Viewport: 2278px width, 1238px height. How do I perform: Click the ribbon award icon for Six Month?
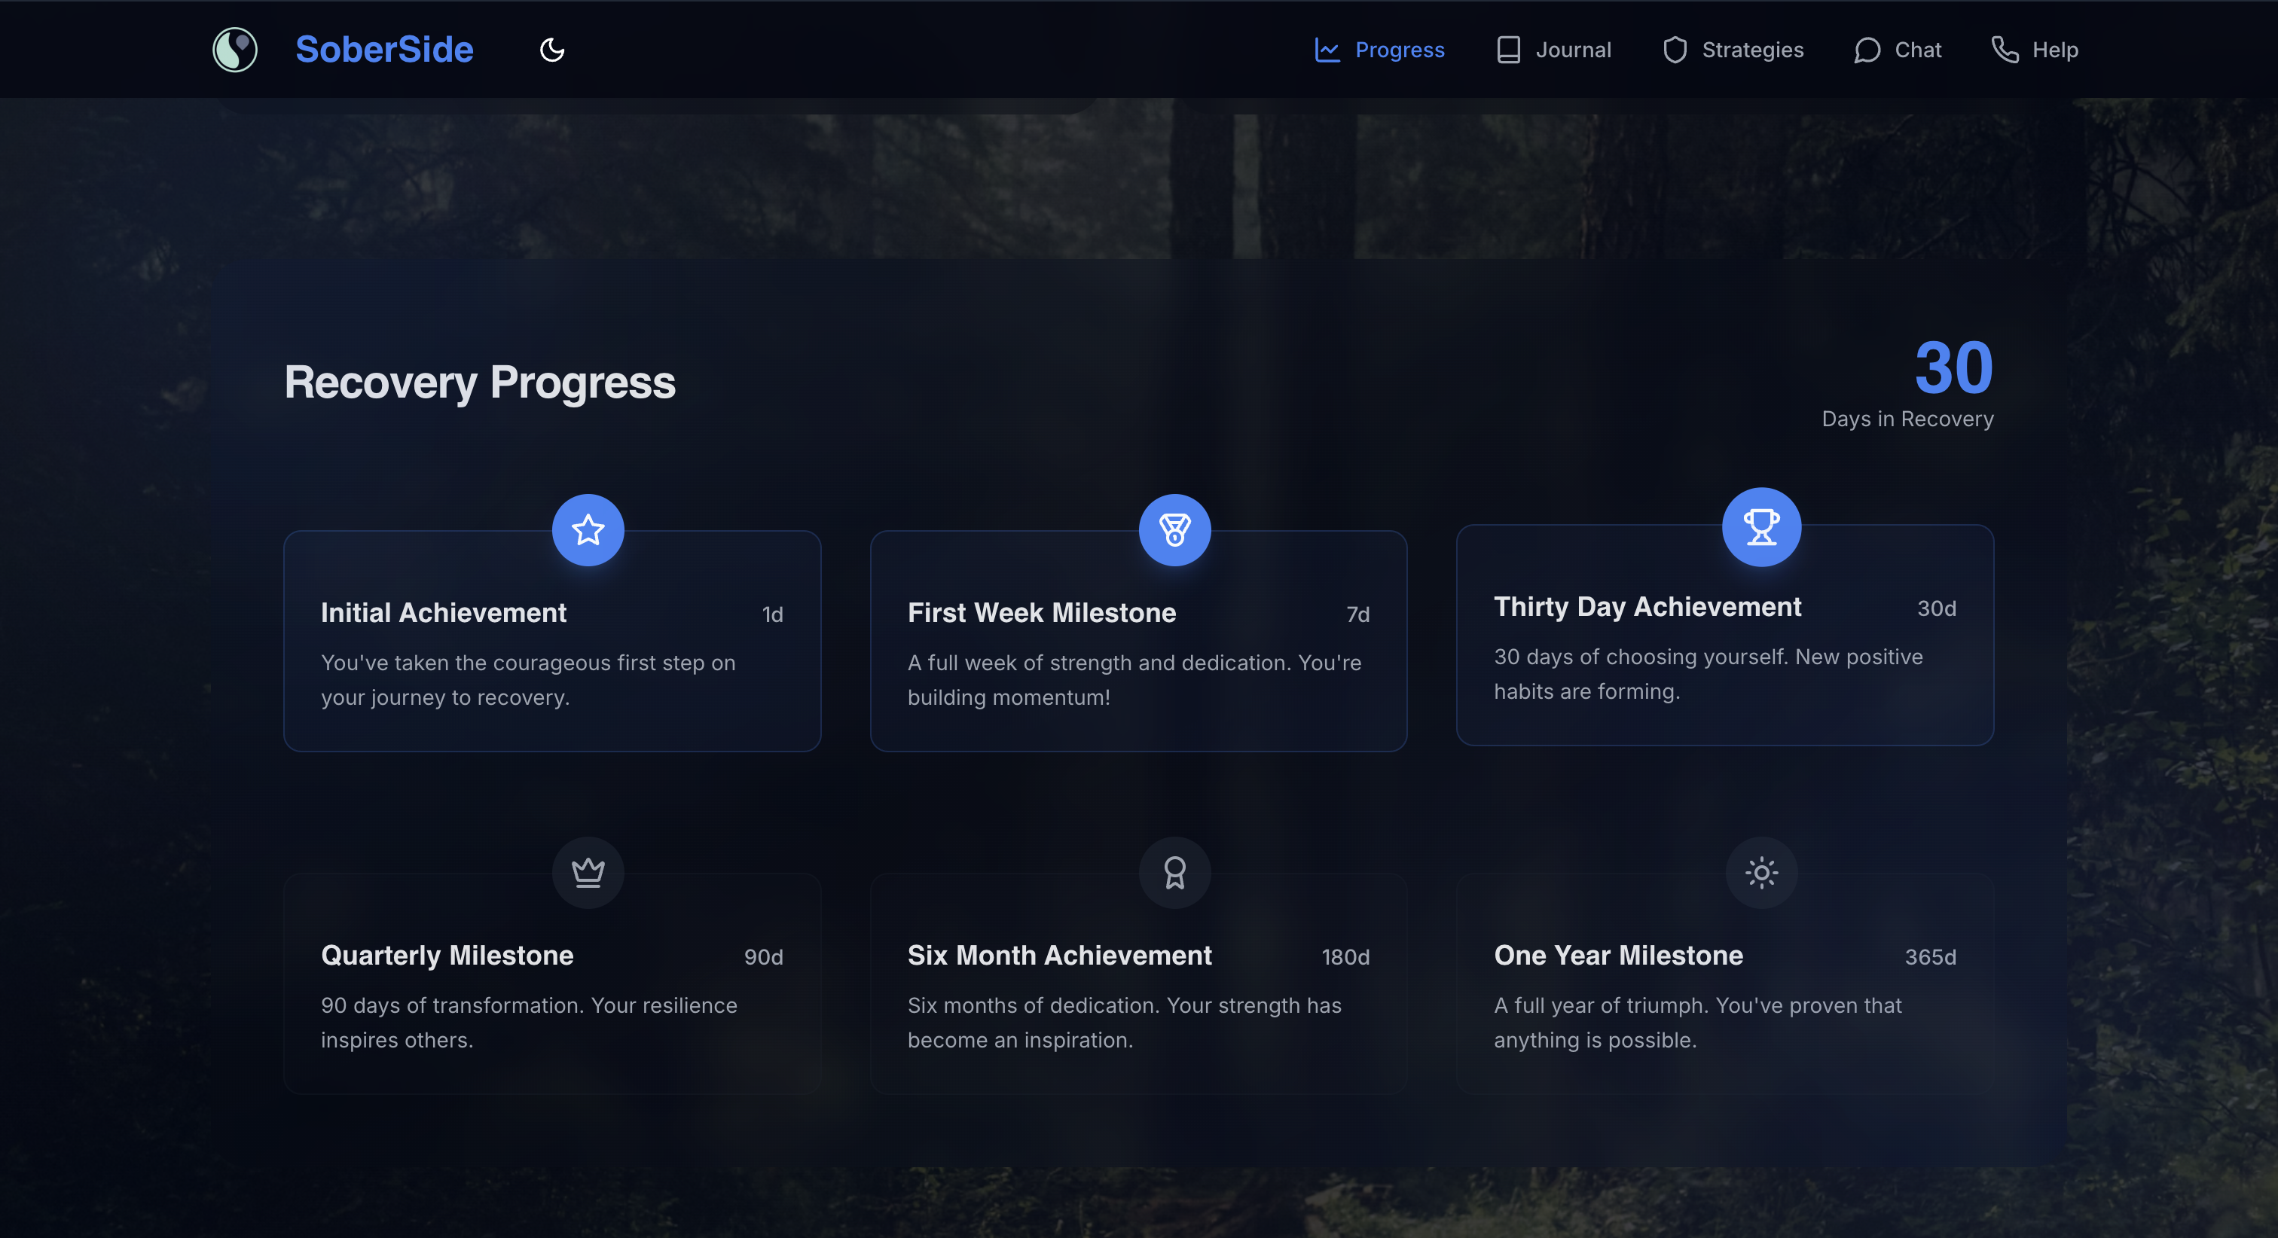pos(1174,873)
